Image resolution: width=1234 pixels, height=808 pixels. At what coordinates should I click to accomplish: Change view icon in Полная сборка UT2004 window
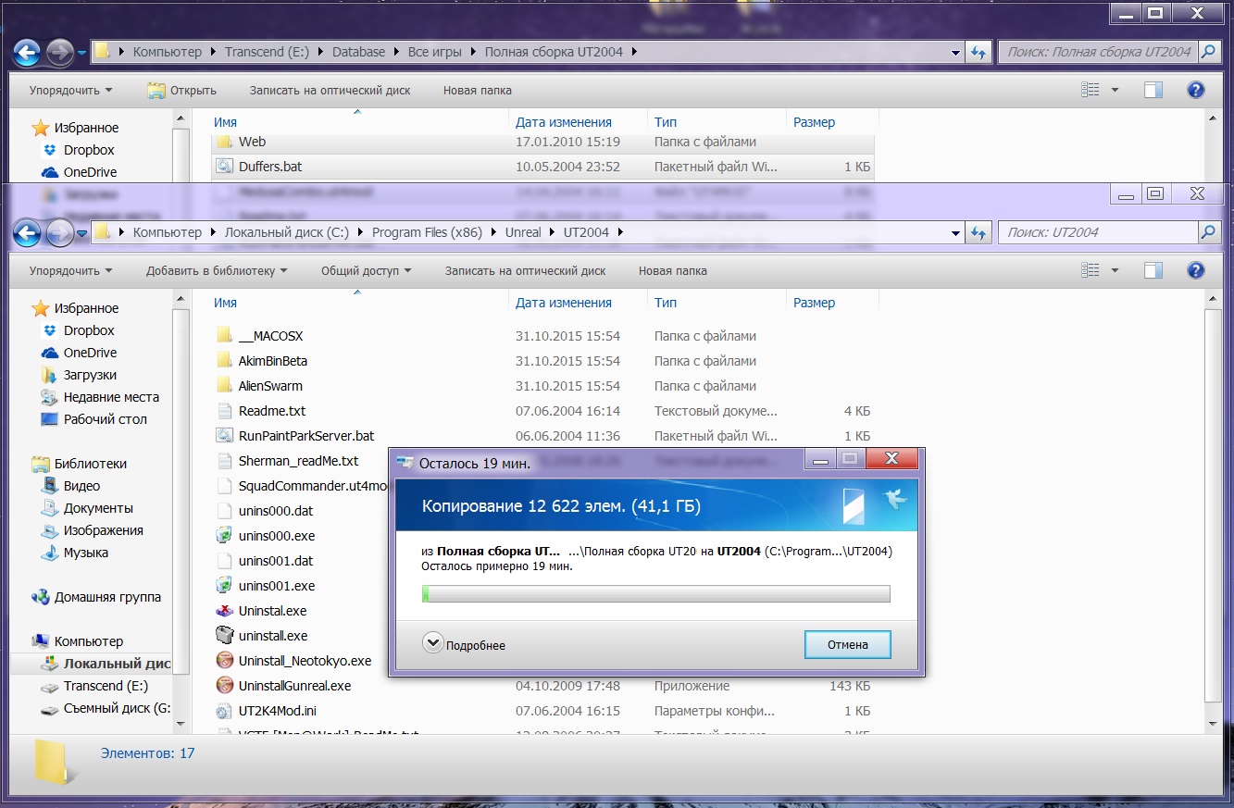coord(1091,90)
